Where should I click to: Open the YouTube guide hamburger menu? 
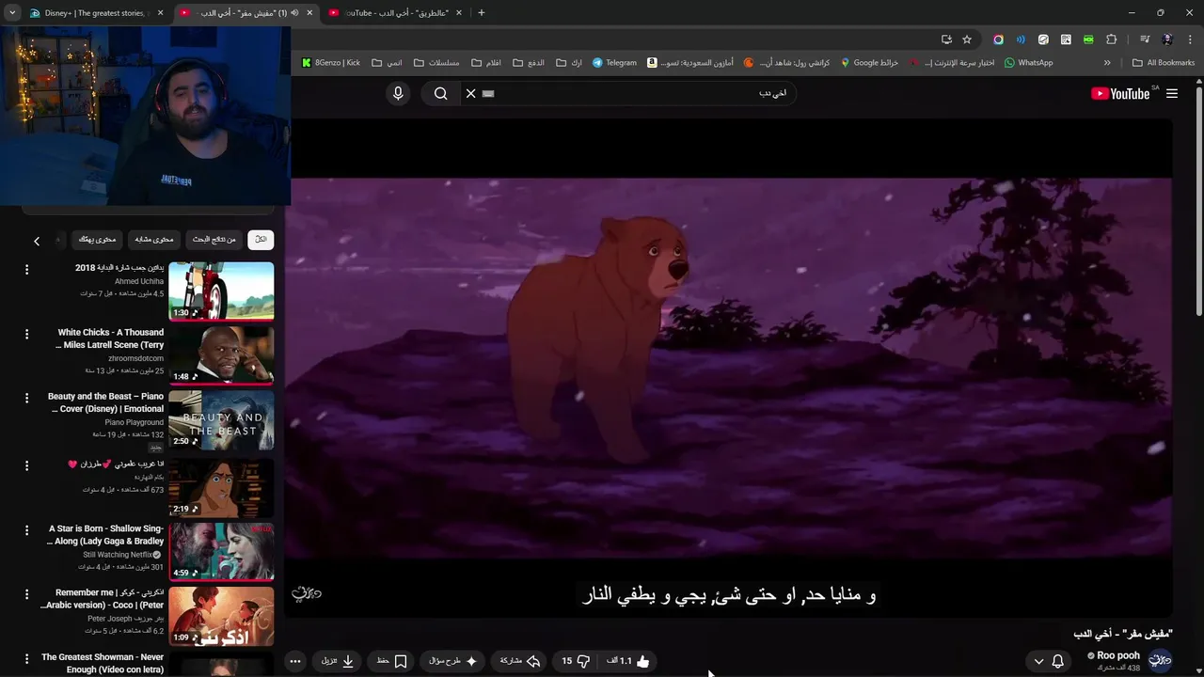click(x=1172, y=93)
